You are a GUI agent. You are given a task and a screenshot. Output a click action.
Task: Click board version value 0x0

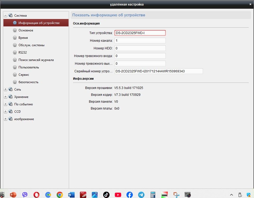(117, 108)
